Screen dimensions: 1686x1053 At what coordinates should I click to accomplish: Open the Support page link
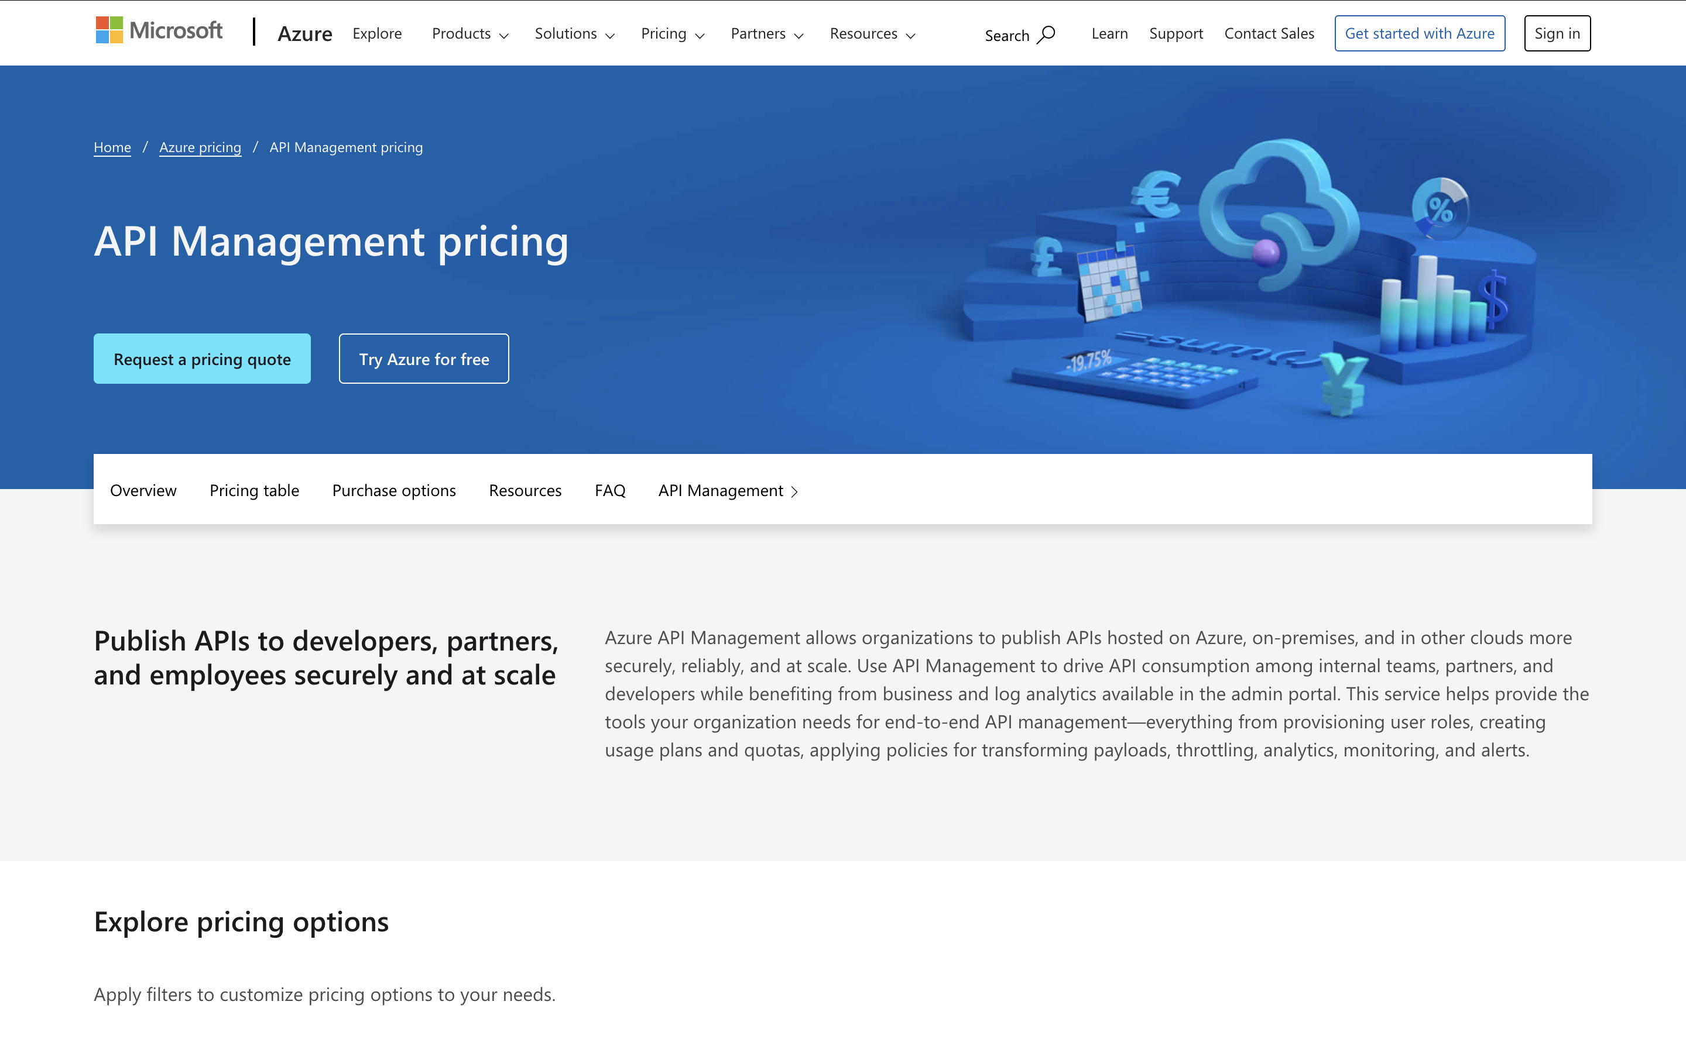click(x=1176, y=33)
